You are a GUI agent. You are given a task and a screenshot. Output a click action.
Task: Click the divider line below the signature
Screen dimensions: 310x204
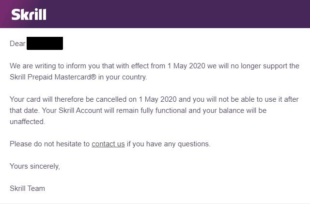[155, 203]
